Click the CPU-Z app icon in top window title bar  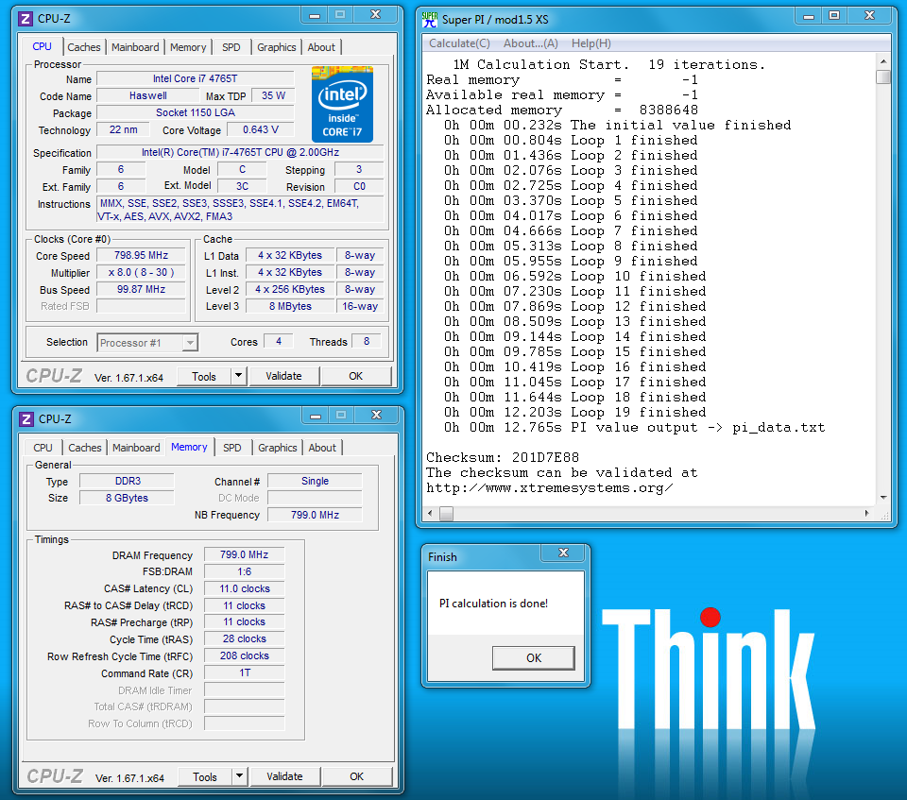[26, 19]
